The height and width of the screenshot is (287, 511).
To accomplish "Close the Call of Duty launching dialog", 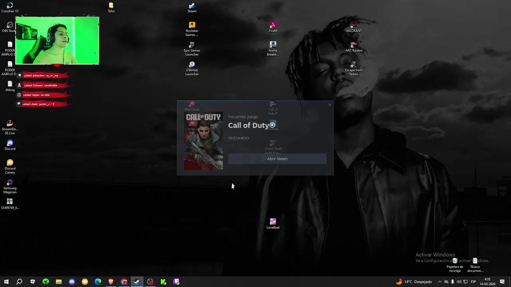I will tap(330, 105).
